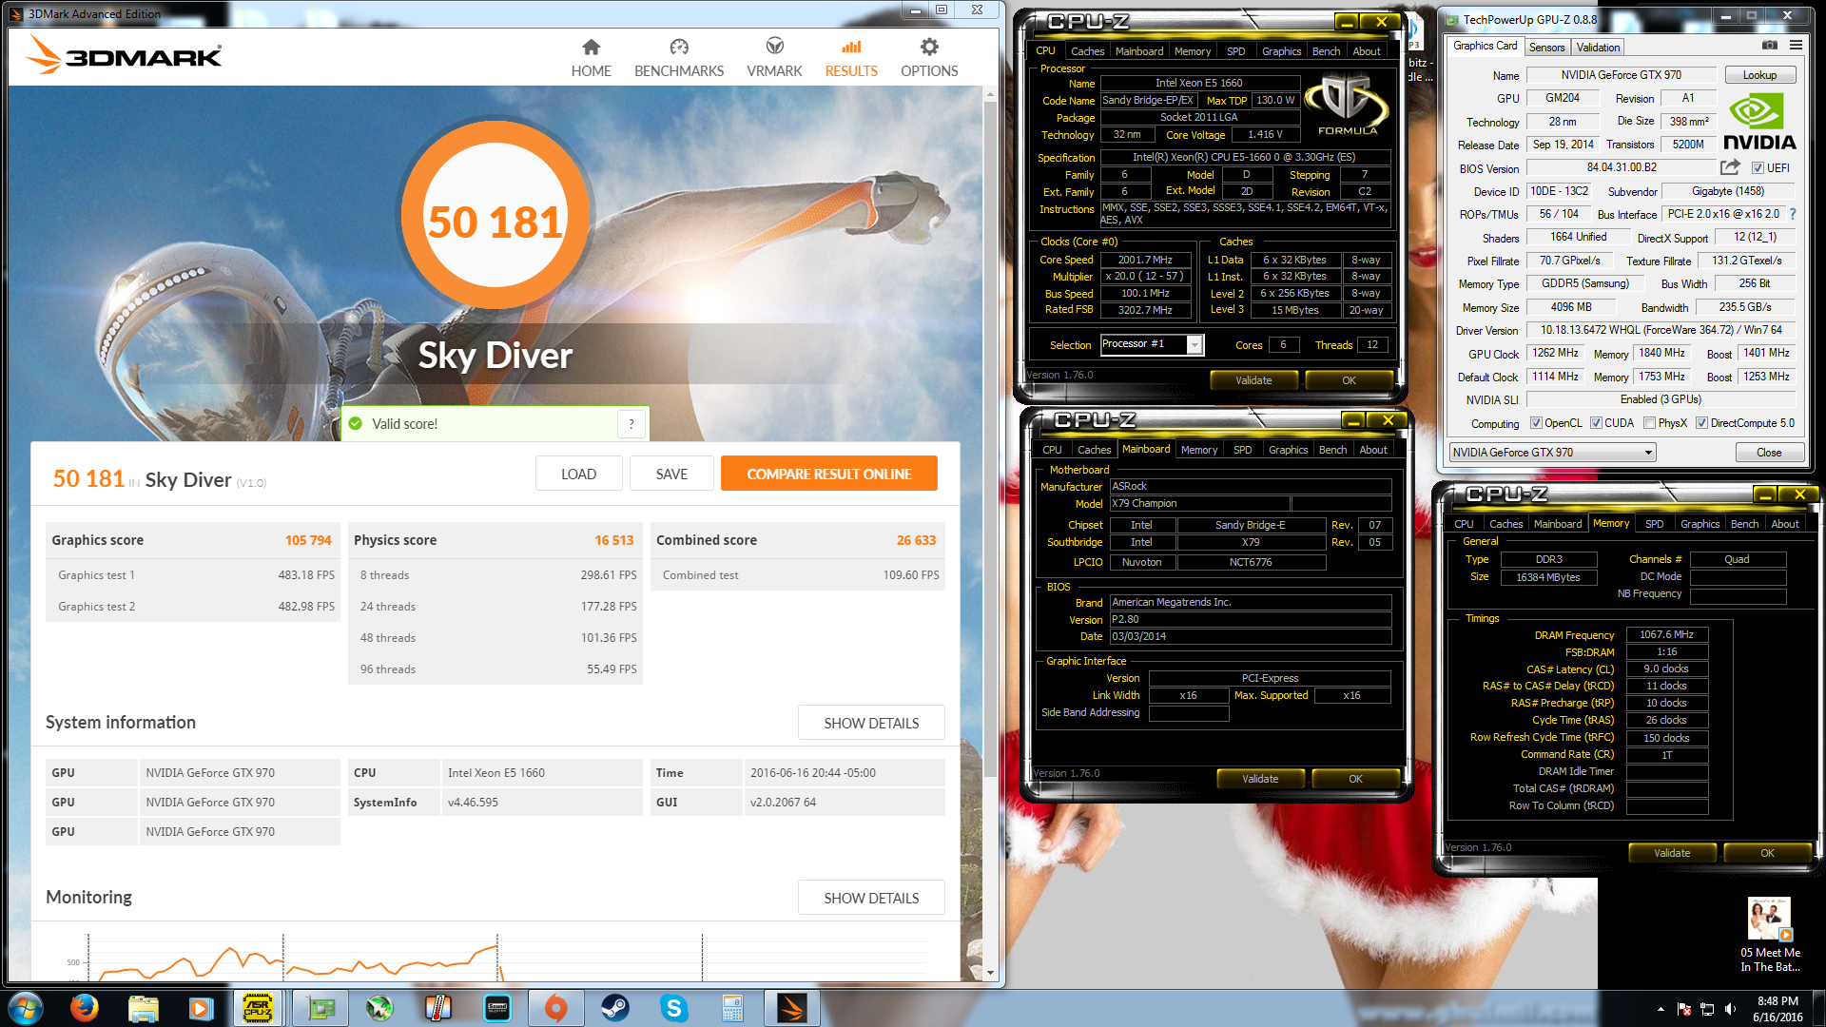1826x1027 pixels.
Task: Launch Firefox from the taskbar
Action: coord(85,1008)
